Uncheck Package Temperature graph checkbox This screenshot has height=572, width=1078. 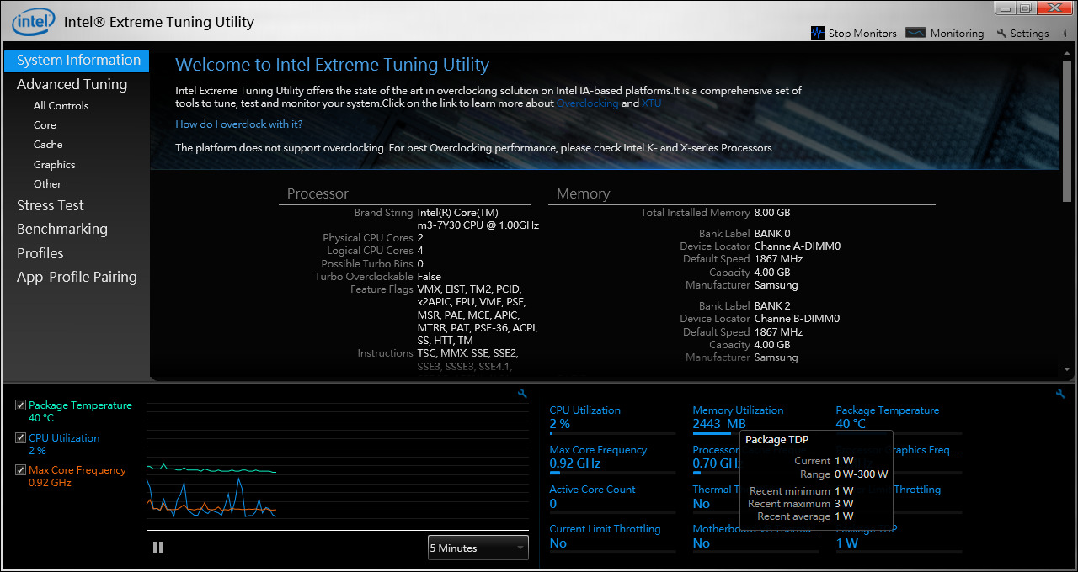click(21, 405)
